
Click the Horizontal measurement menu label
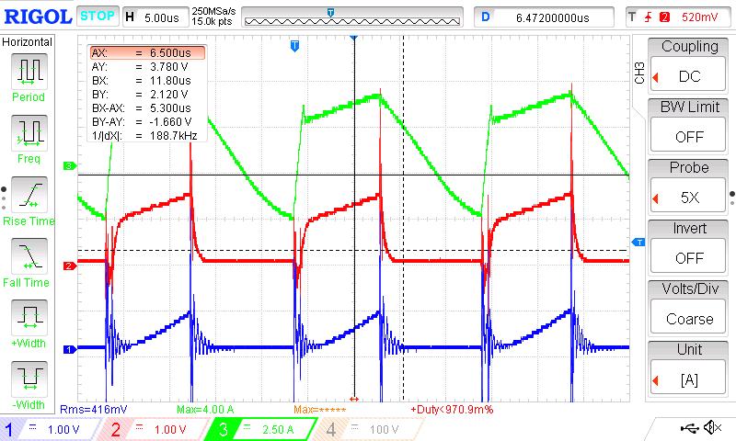pyautogui.click(x=28, y=41)
